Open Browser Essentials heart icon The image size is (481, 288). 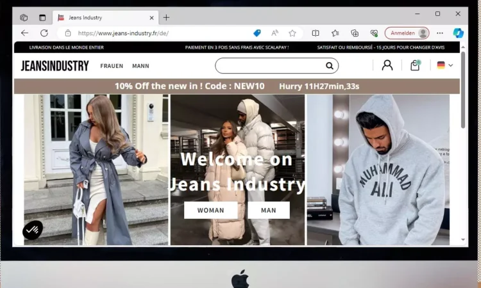click(374, 33)
